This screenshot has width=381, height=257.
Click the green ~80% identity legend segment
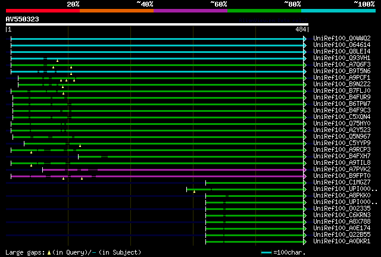pos(264,11)
